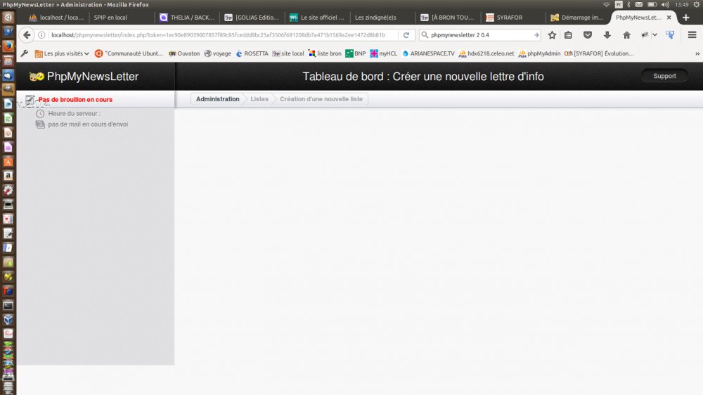
Task: Click the mail sending status icon
Action: coord(40,124)
